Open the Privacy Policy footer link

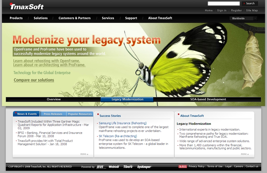pyautogui.click(x=196, y=166)
